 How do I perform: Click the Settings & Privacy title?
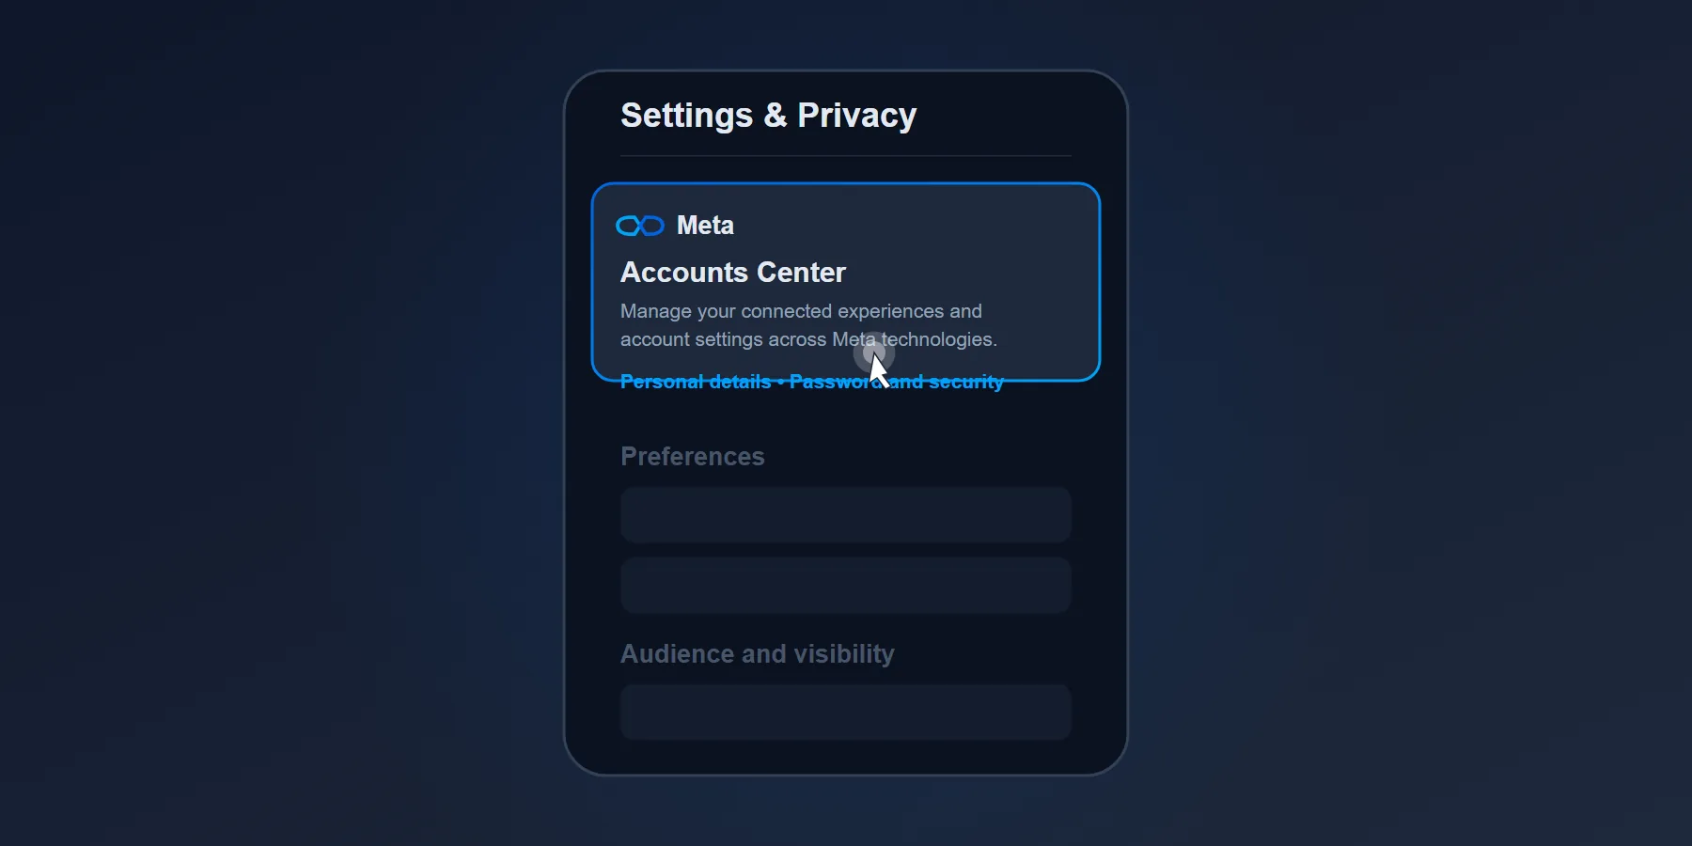(768, 115)
